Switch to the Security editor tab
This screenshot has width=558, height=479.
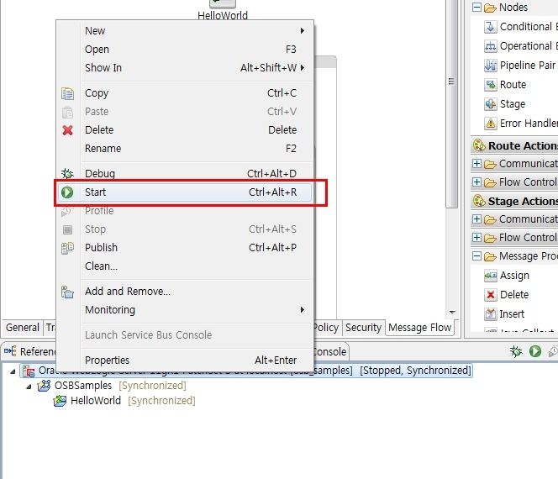[363, 328]
